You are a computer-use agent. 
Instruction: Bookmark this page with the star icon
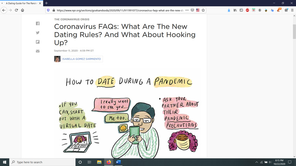tap(203, 10)
